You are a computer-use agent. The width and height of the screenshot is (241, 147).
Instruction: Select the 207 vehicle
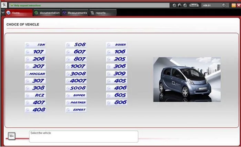35,66
